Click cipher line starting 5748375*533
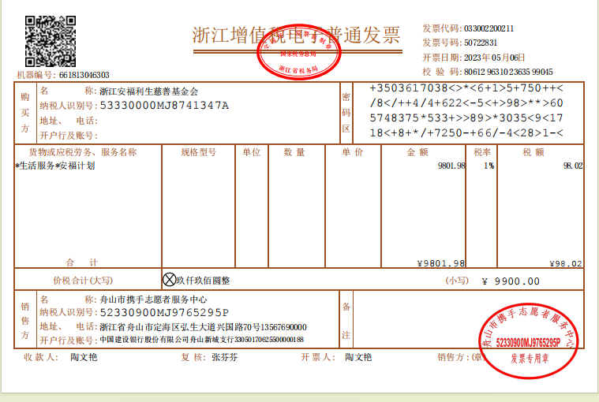This screenshot has width=599, height=402. tap(466, 118)
